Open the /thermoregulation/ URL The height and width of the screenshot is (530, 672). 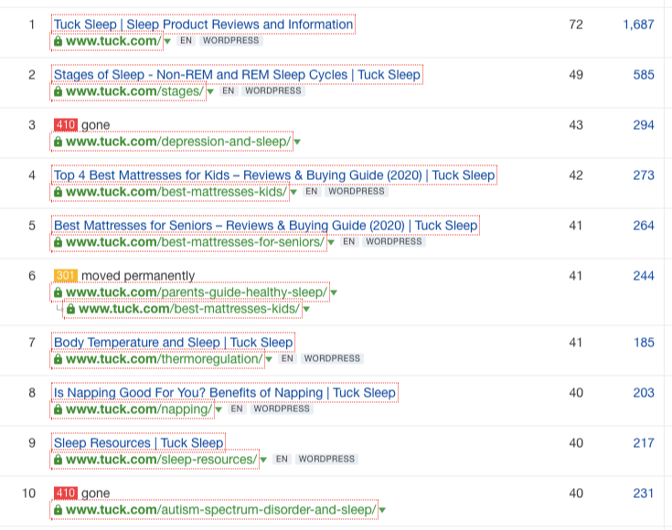click(x=165, y=359)
